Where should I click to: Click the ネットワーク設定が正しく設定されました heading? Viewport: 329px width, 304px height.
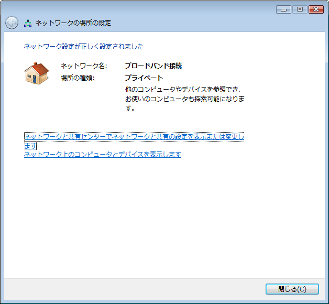pyautogui.click(x=84, y=47)
